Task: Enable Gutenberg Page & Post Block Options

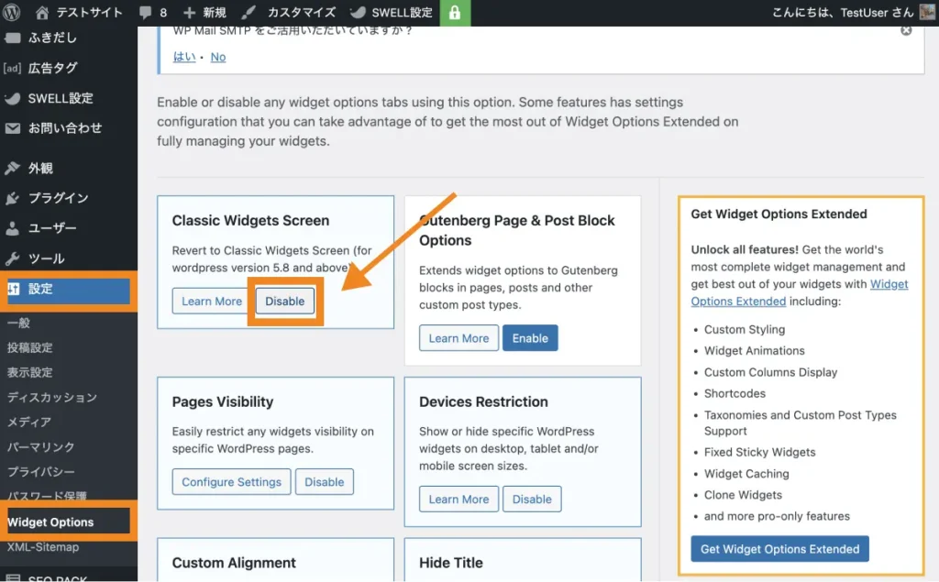Action: (x=530, y=338)
